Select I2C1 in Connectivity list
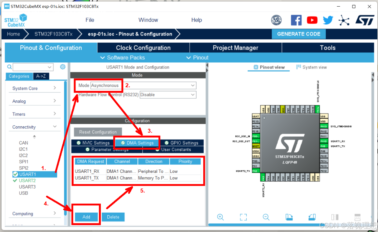Screen dimensions: 378x232 pos(23,149)
